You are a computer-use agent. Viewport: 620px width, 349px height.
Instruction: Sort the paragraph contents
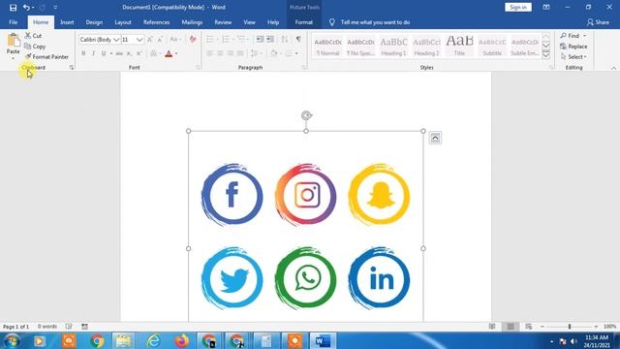pyautogui.click(x=285, y=39)
